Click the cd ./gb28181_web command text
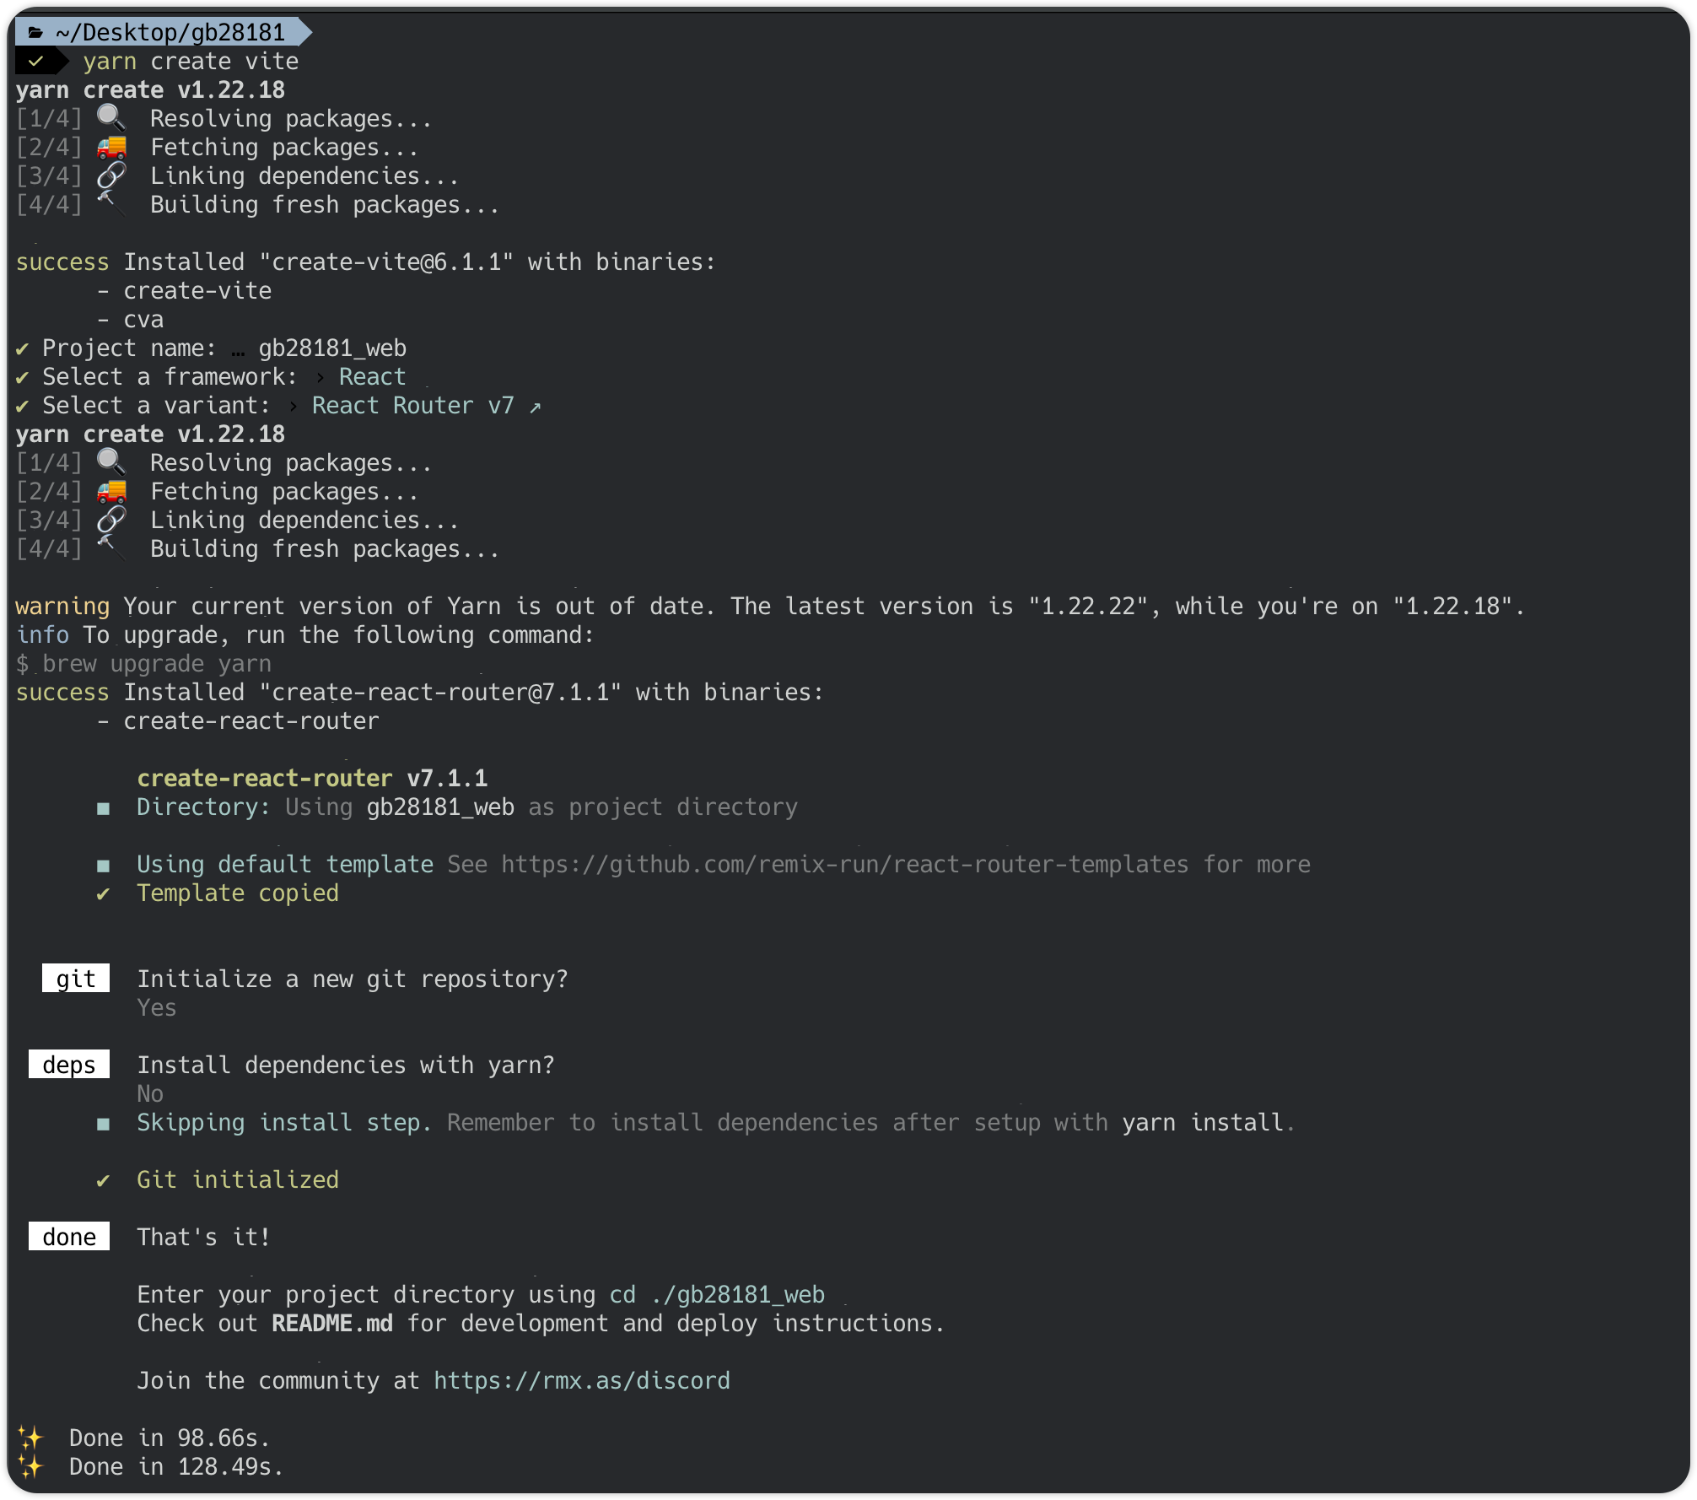 717,1294
